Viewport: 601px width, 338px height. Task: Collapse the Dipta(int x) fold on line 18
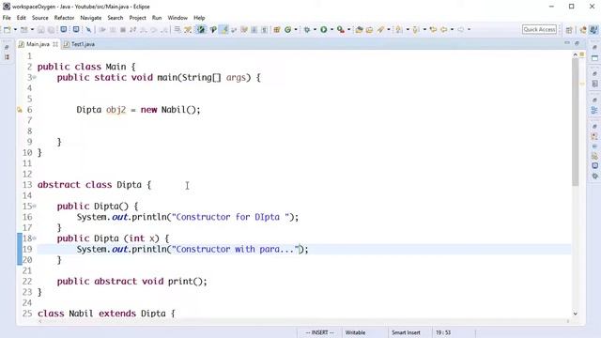[35, 238]
